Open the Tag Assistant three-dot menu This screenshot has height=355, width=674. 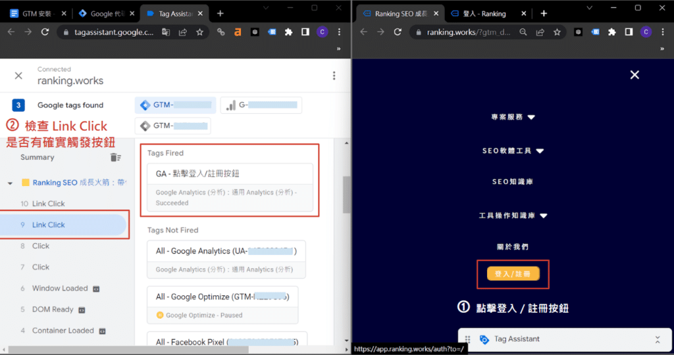coord(334,76)
